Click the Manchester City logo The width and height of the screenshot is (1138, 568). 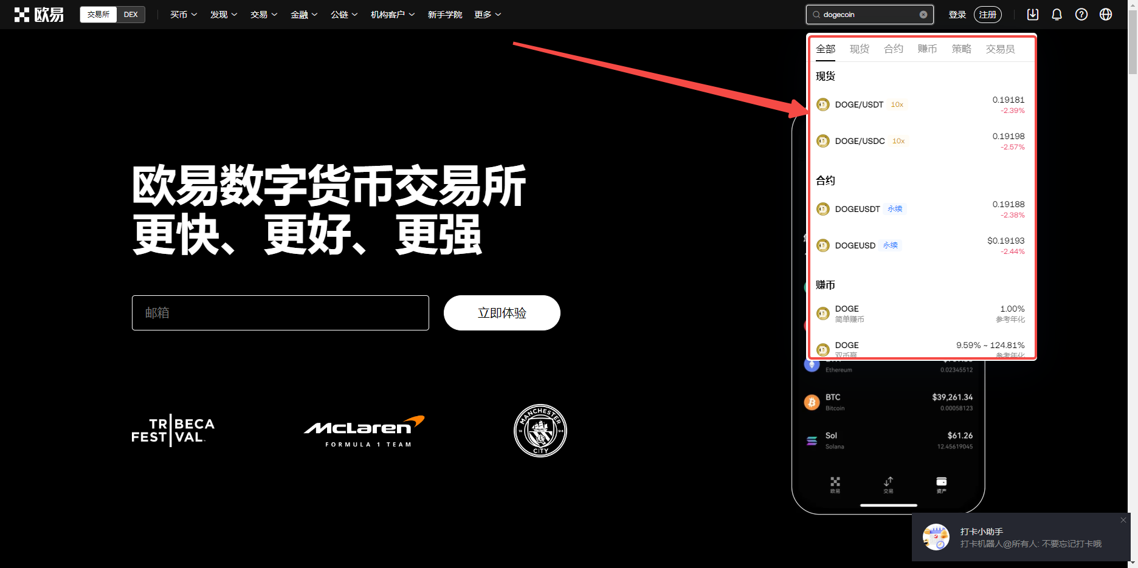tap(540, 430)
